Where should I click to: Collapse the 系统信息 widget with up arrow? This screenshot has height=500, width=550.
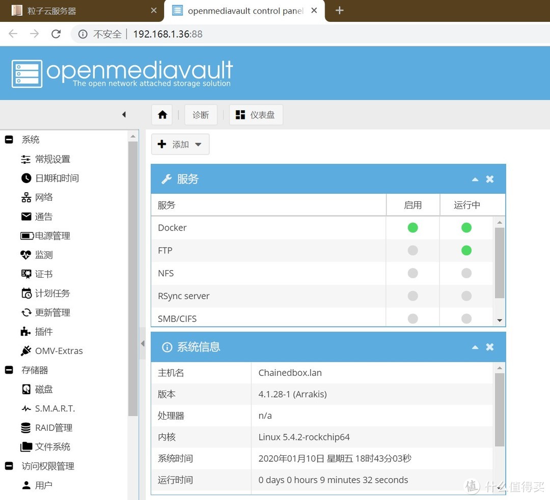point(475,347)
